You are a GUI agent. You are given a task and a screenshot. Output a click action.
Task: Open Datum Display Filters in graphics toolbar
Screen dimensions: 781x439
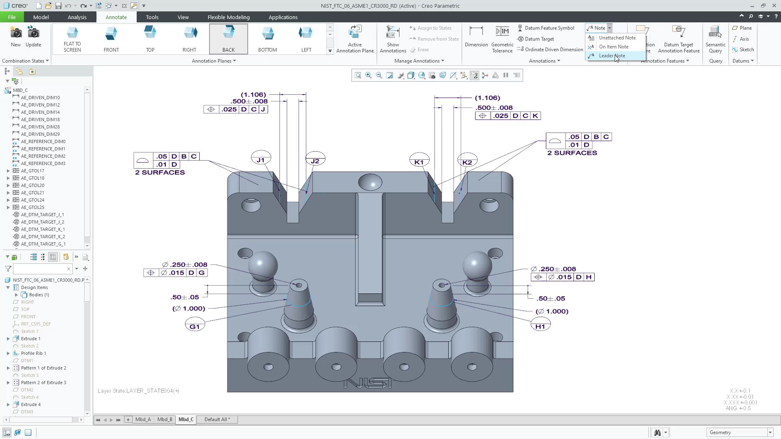click(464, 75)
